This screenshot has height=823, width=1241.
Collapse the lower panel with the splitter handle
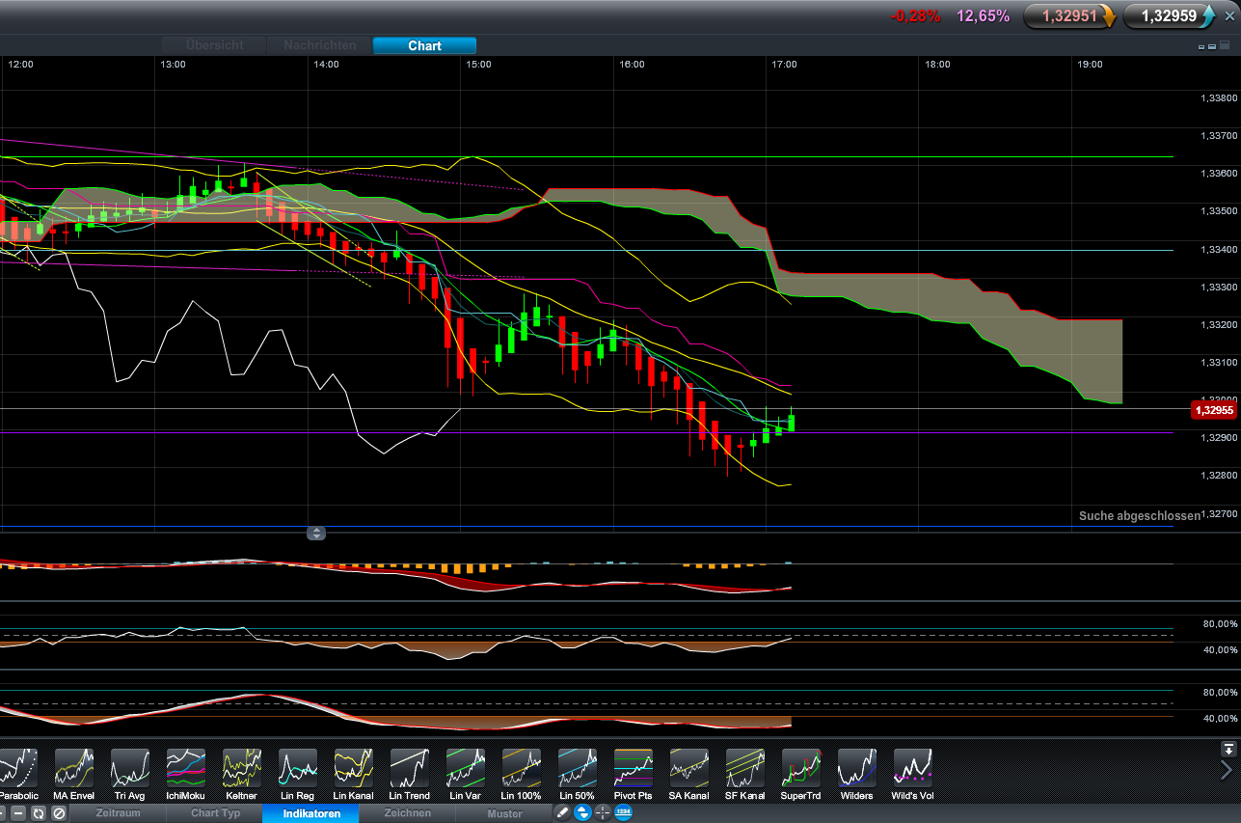coord(316,533)
